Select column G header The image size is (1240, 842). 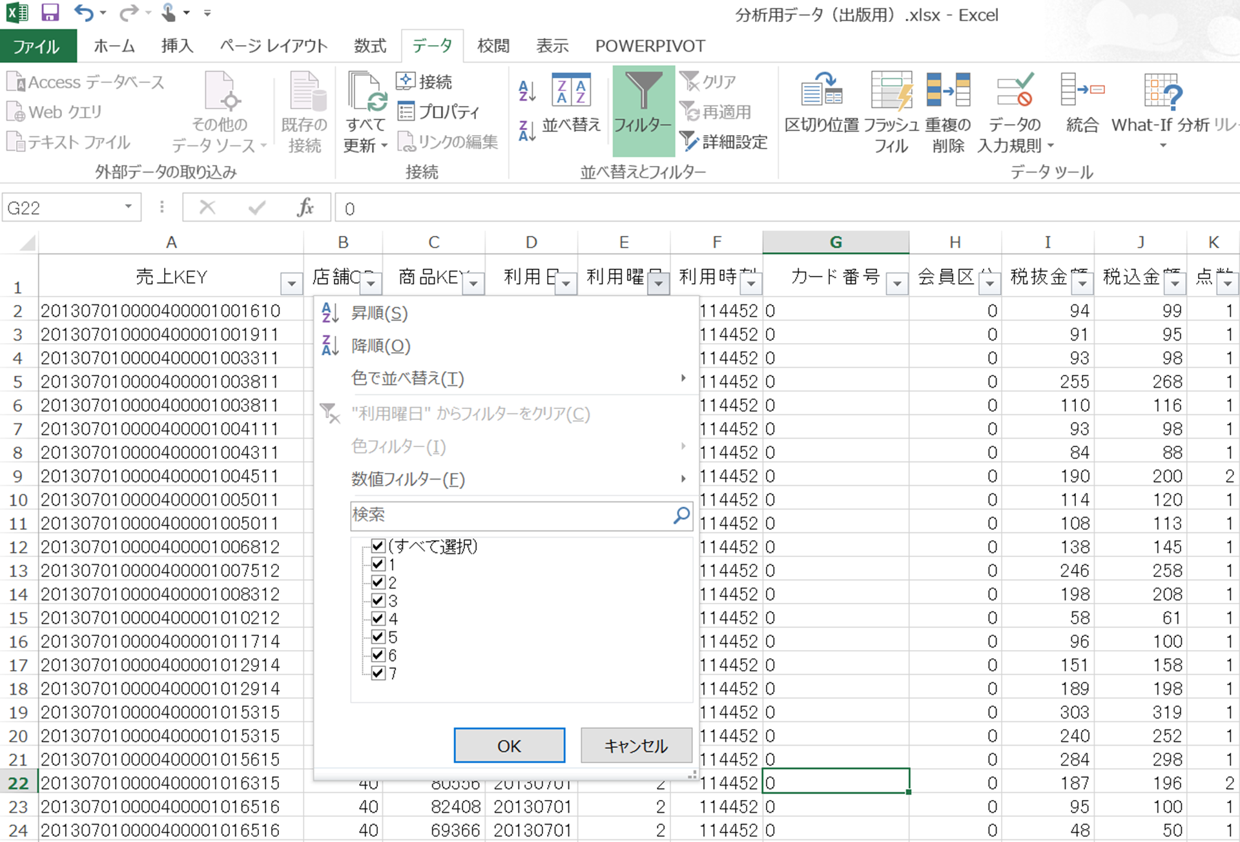835,242
